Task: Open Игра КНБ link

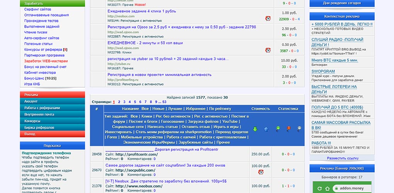Action: point(32,84)
